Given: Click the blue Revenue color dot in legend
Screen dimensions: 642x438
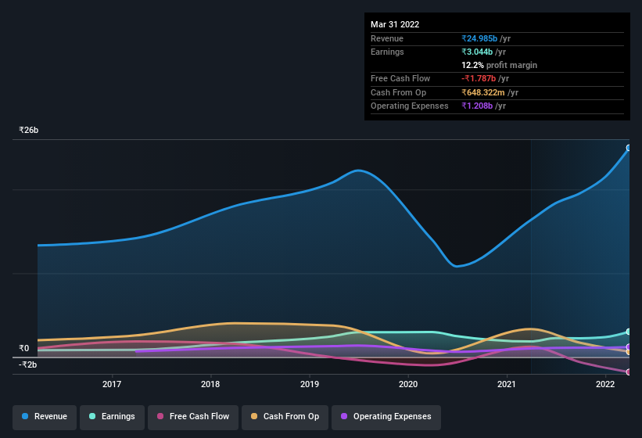Looking at the screenshot, I should (25, 416).
